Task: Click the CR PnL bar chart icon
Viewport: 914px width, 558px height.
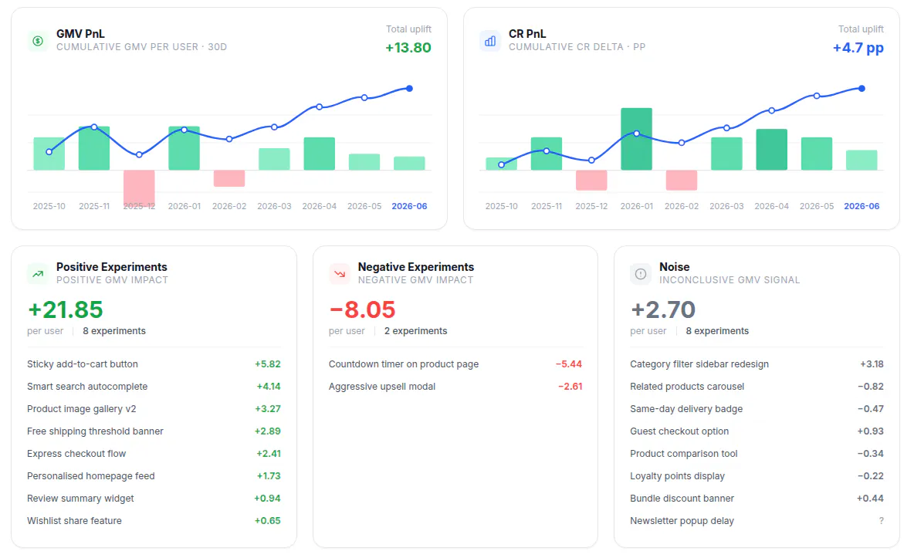Action: click(490, 41)
